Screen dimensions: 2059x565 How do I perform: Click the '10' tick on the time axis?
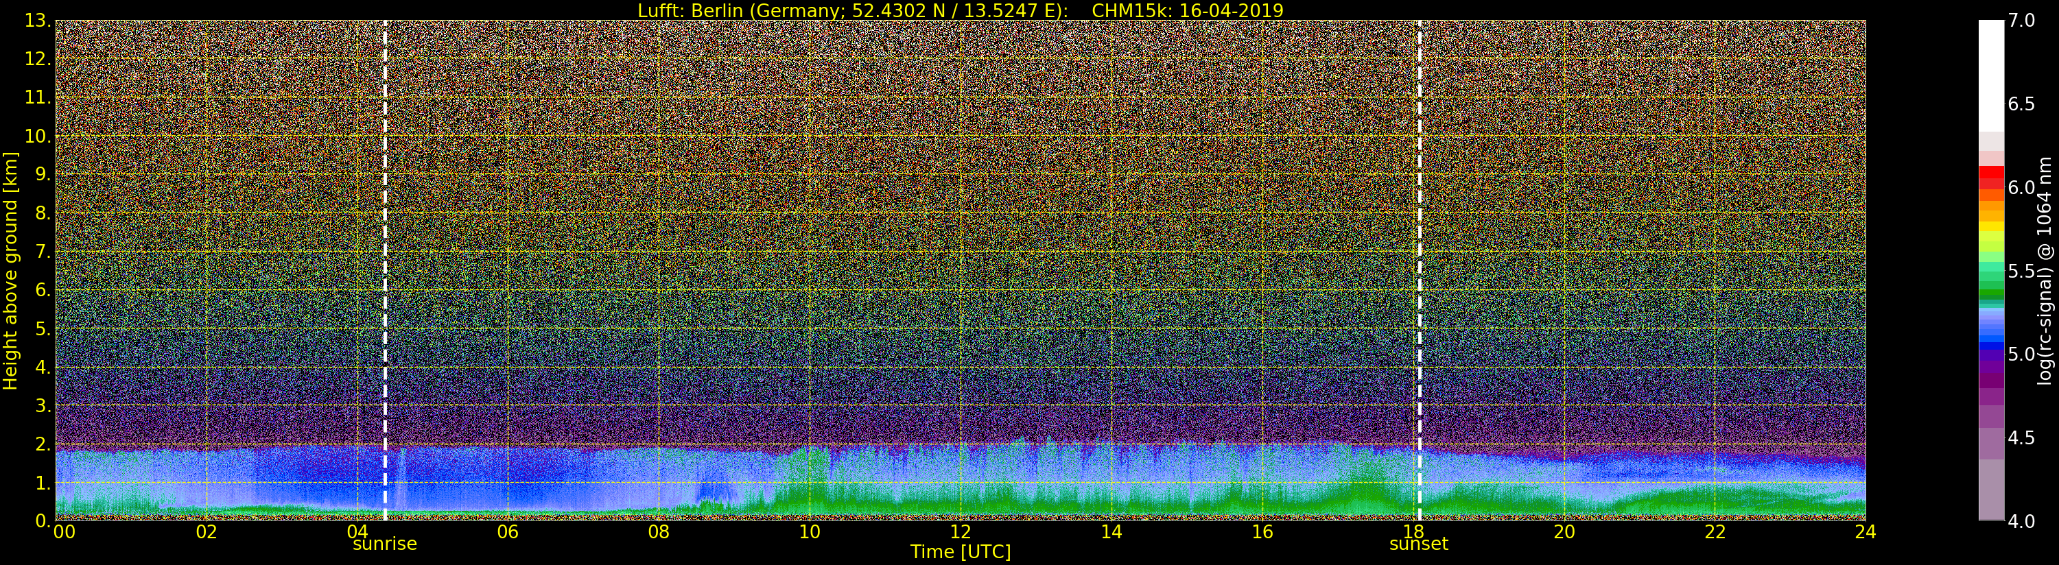click(x=810, y=532)
